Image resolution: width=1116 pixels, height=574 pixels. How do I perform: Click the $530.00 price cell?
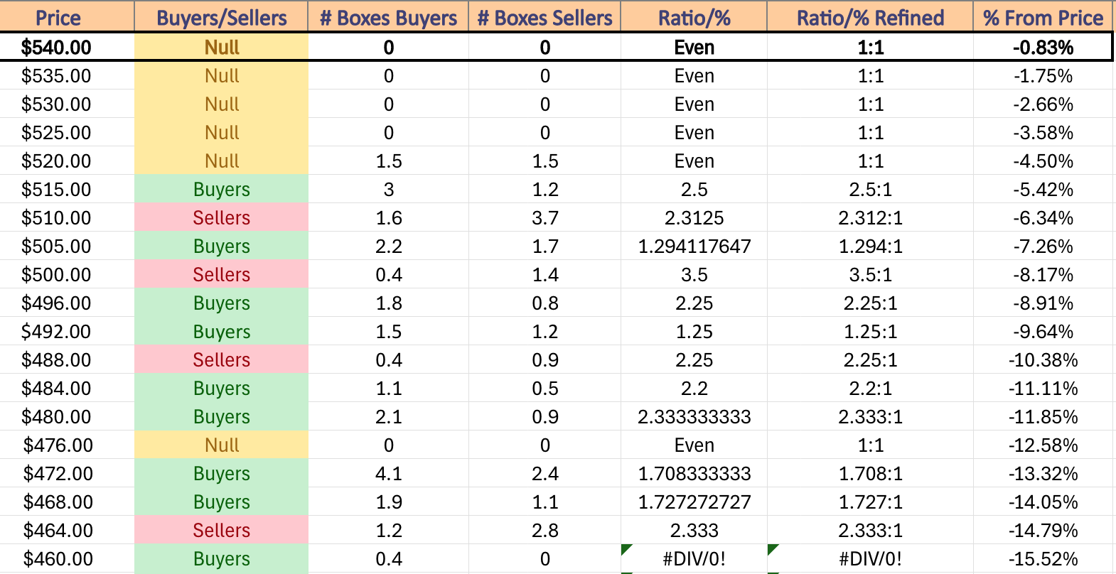[67, 104]
